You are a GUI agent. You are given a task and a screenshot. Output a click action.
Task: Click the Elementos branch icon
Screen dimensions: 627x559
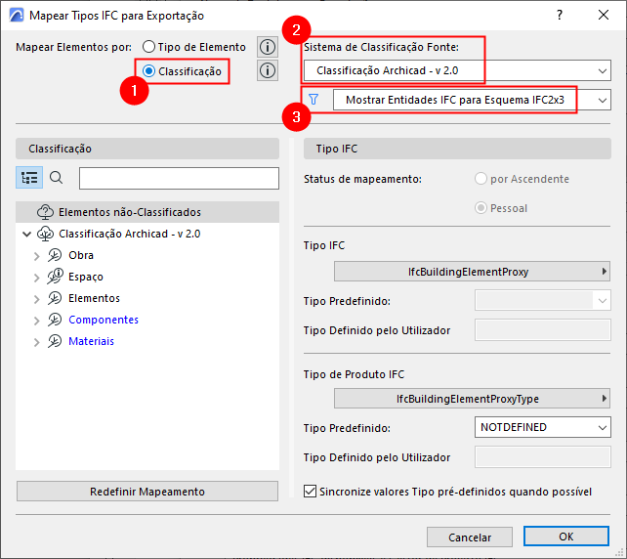(x=55, y=298)
